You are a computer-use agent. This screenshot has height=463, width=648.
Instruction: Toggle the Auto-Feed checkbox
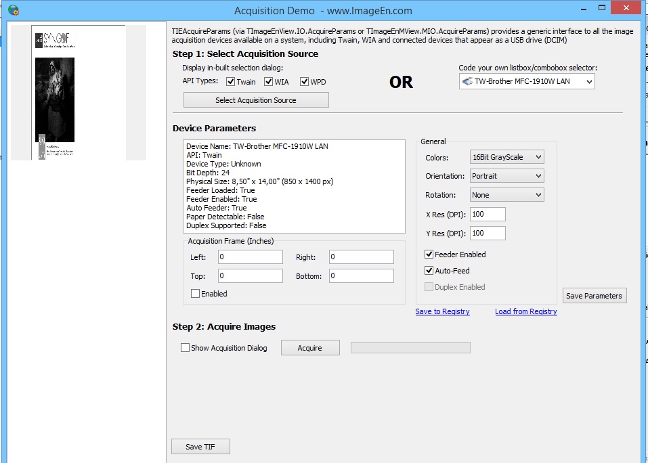429,271
